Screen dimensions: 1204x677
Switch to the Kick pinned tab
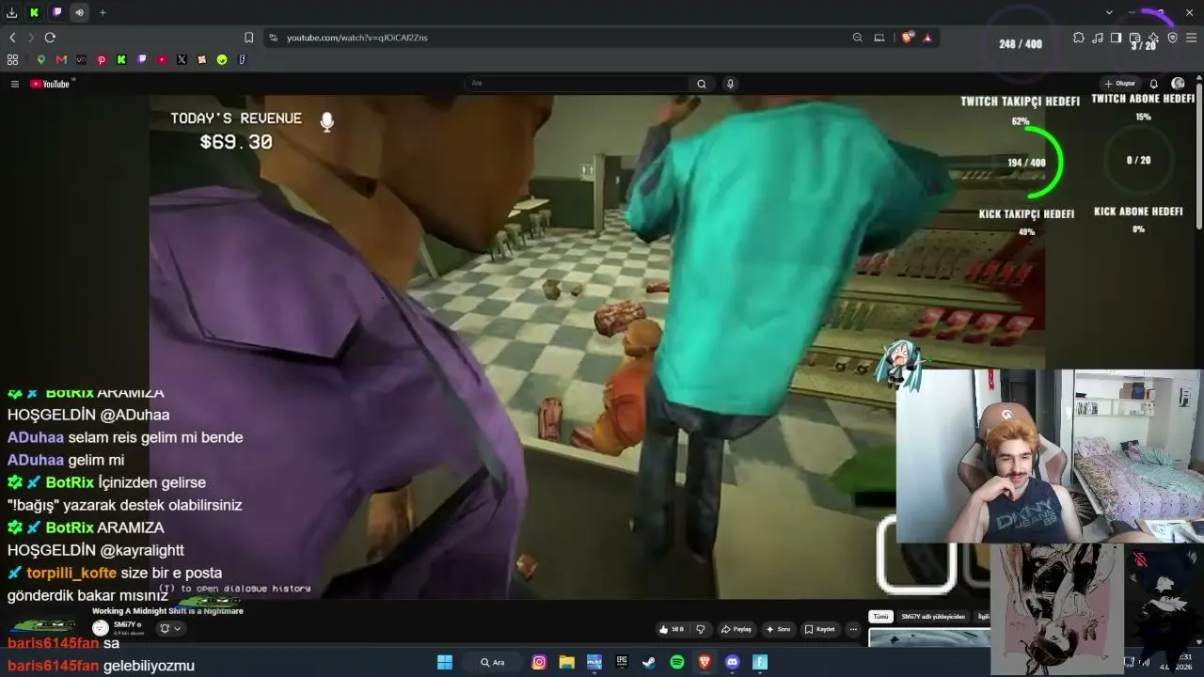[x=35, y=12]
